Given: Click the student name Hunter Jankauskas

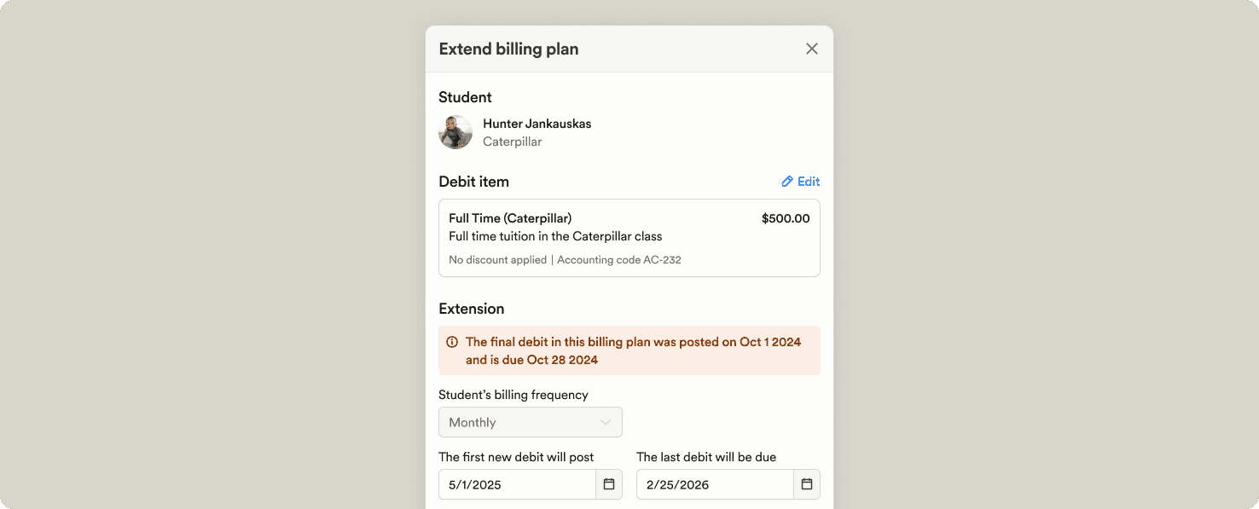Looking at the screenshot, I should click(x=537, y=124).
